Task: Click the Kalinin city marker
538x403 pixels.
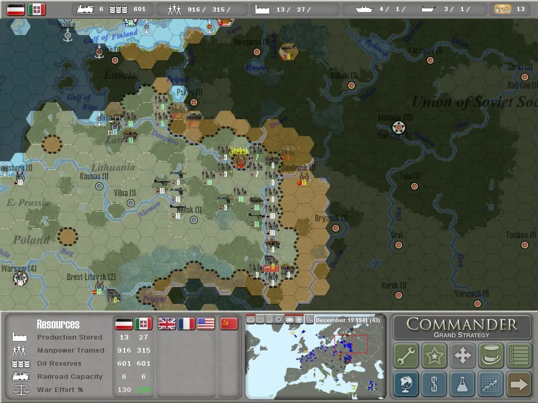Action: 351,86
